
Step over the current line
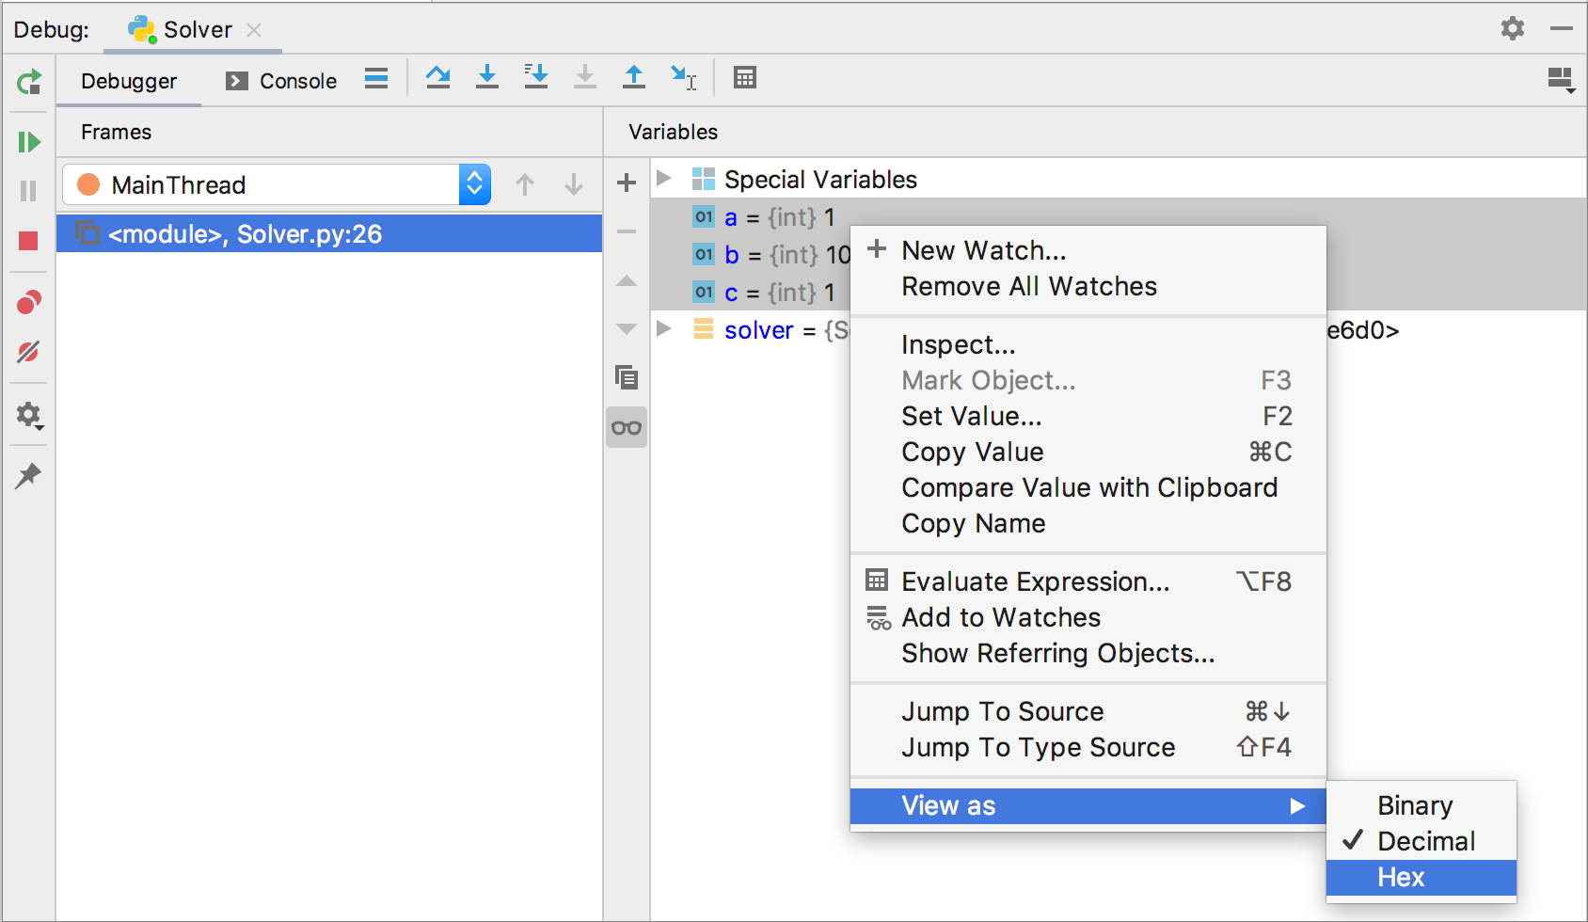tap(438, 77)
